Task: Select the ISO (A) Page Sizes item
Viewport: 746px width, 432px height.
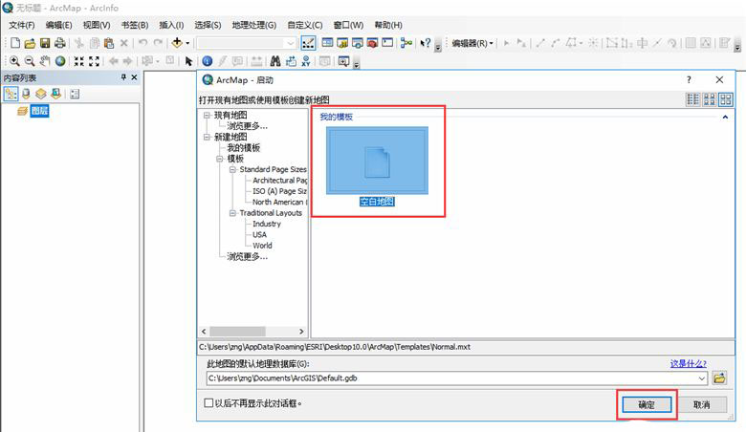Action: pos(279,191)
